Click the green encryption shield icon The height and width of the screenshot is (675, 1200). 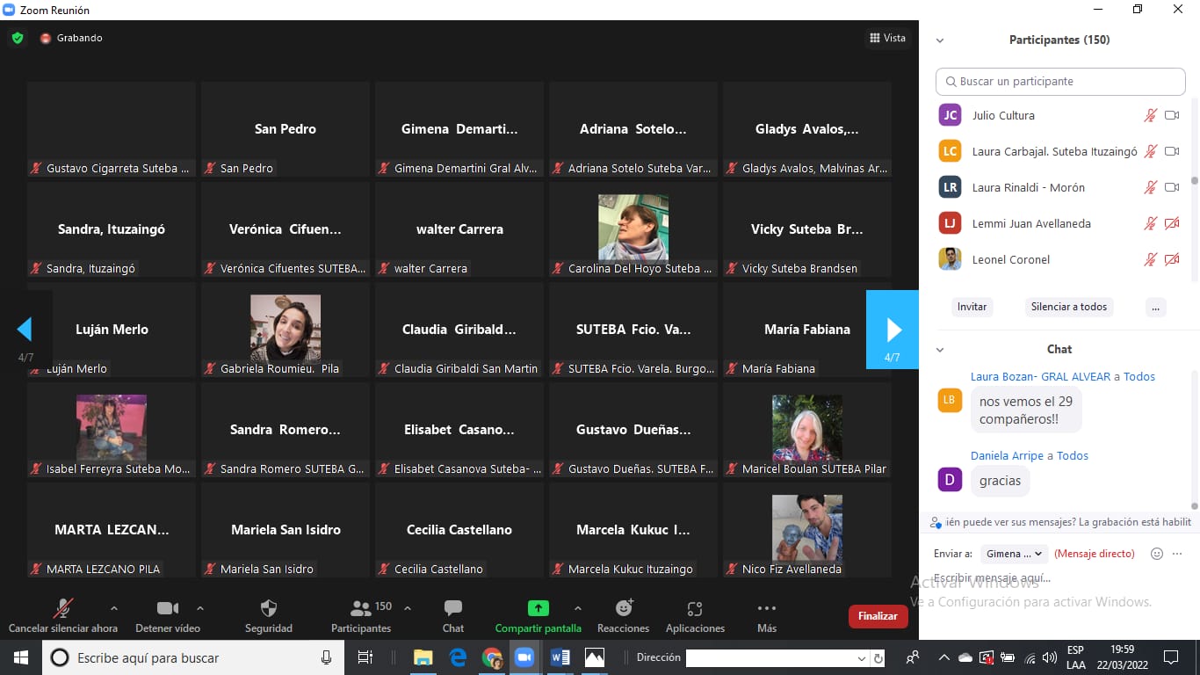point(17,38)
